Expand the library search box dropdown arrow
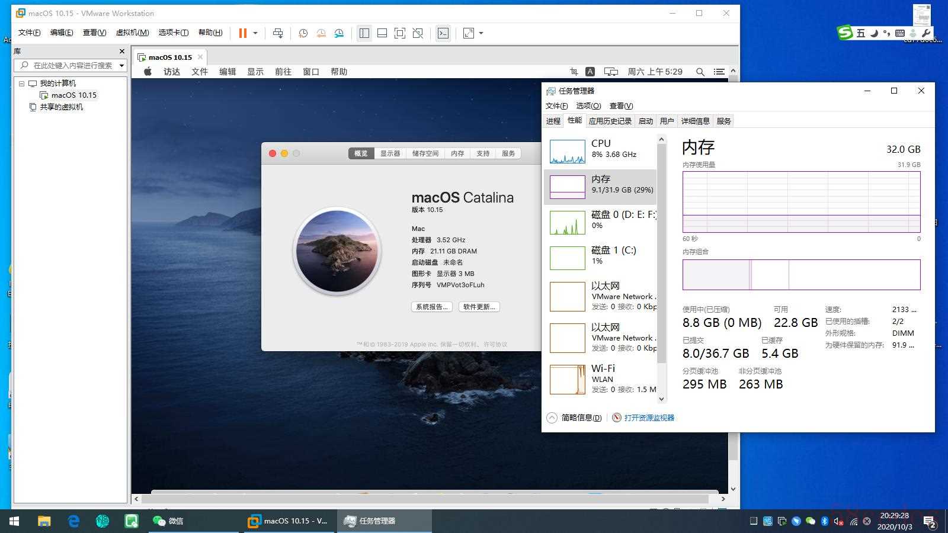The width and height of the screenshot is (948, 533). coord(121,66)
